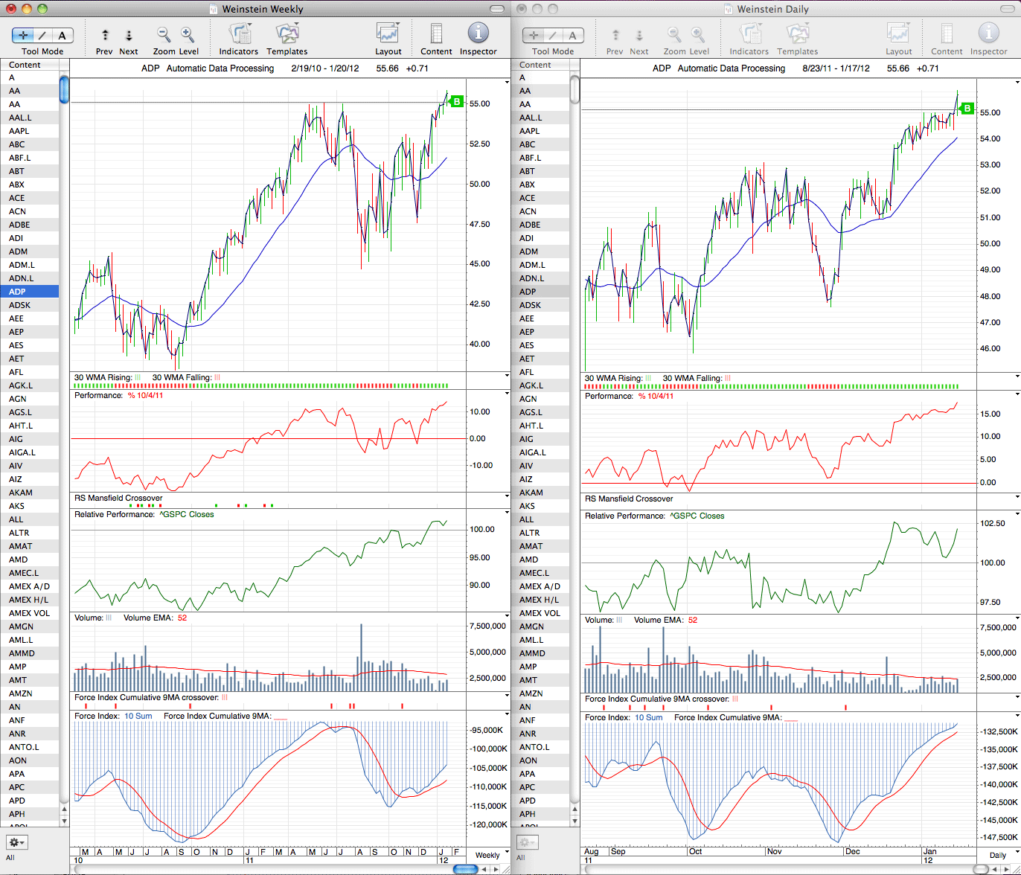The width and height of the screenshot is (1021, 875).
Task: Select ADBE in Weinstein Weekly content list
Action: click(x=30, y=225)
